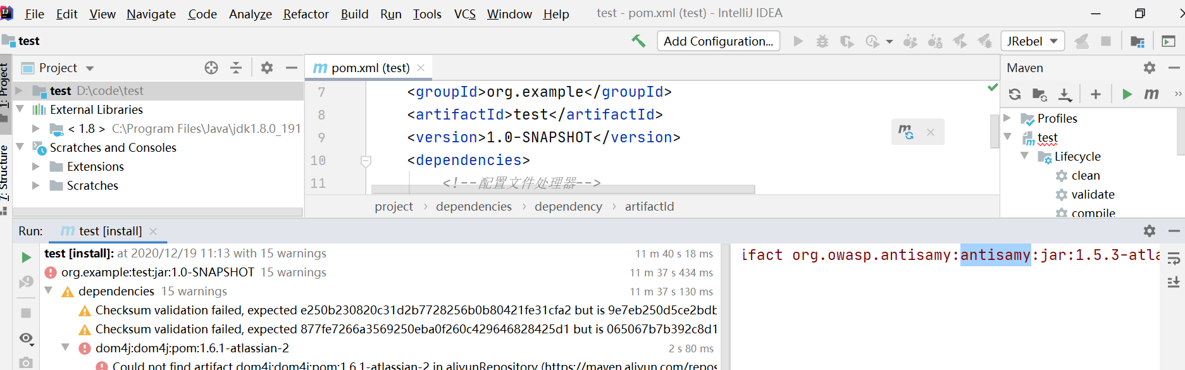Click Add Configuration button

(718, 41)
